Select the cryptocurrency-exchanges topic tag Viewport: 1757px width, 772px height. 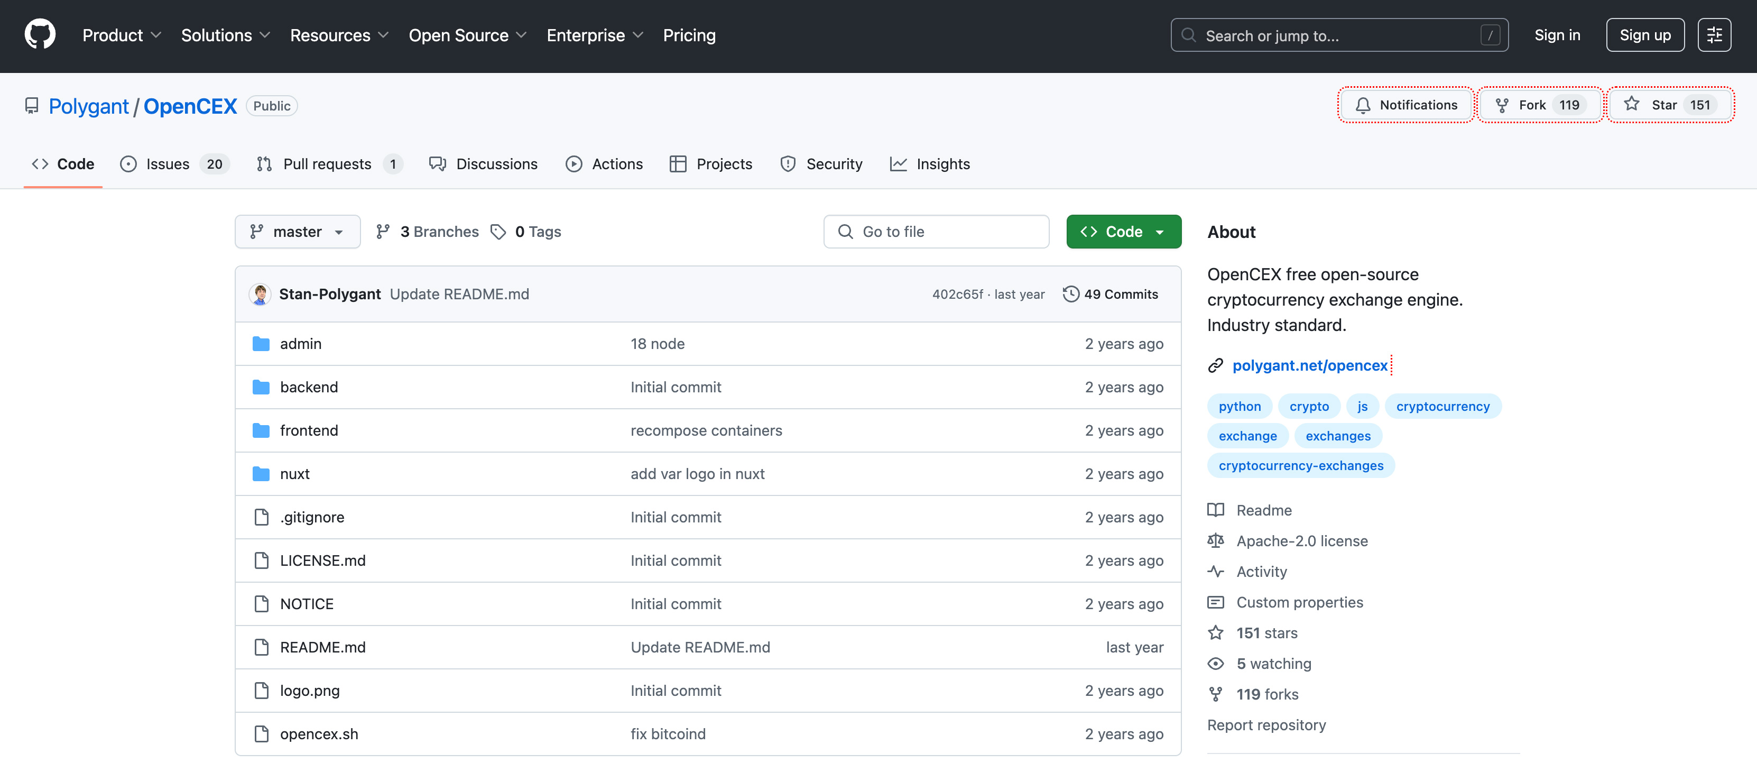pyautogui.click(x=1300, y=465)
